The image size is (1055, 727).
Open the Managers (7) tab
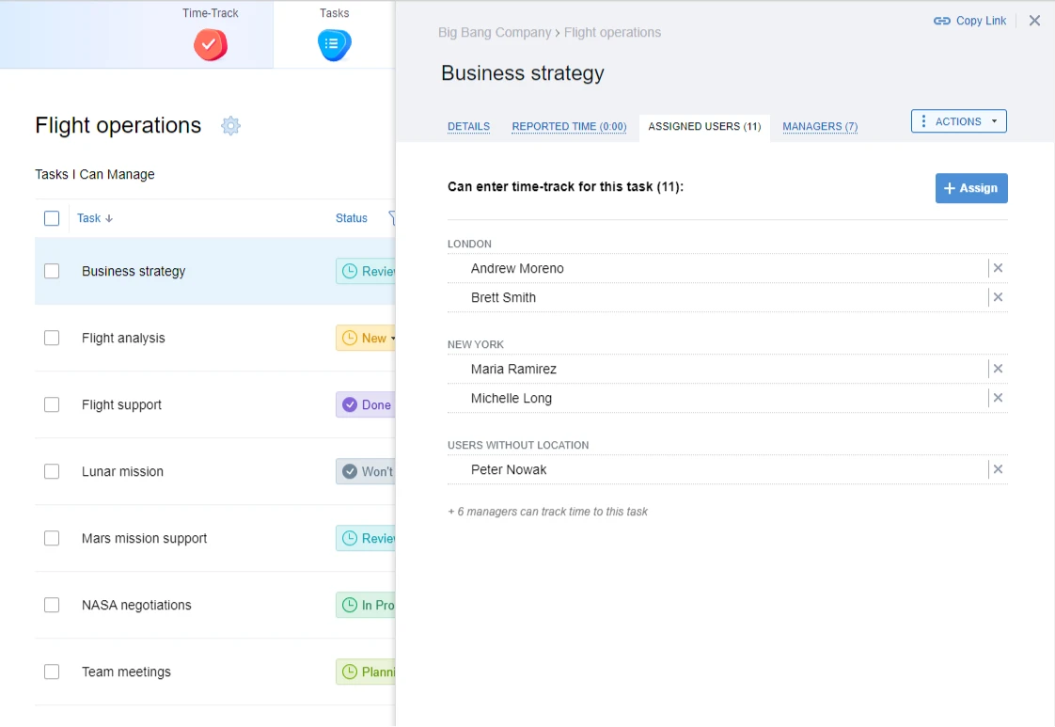pyautogui.click(x=819, y=127)
